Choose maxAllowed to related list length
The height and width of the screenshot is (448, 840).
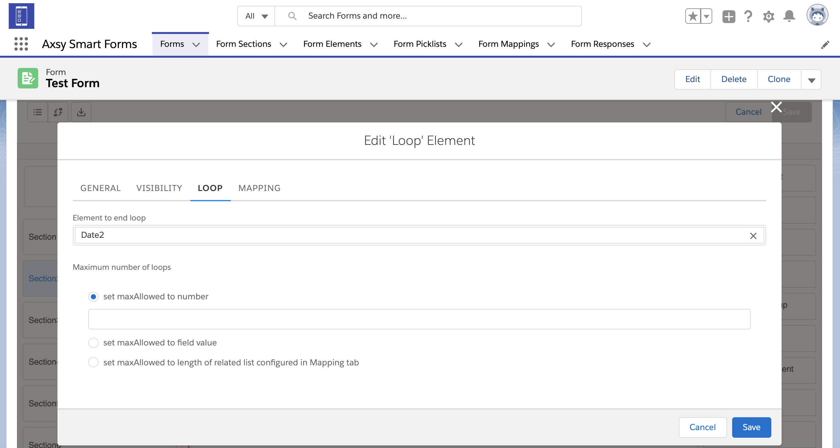pyautogui.click(x=93, y=362)
